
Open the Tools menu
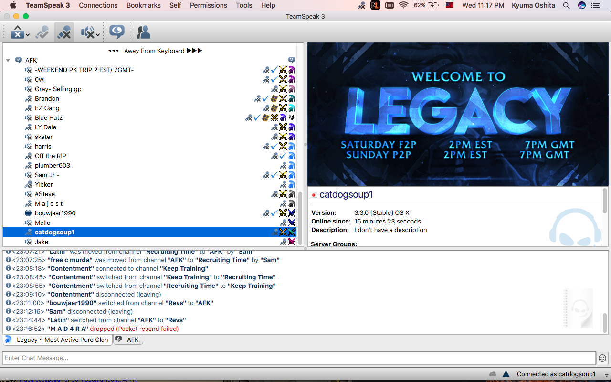[244, 5]
